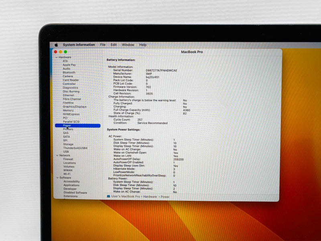
Task: Open the Edit menu
Action: click(x=114, y=45)
